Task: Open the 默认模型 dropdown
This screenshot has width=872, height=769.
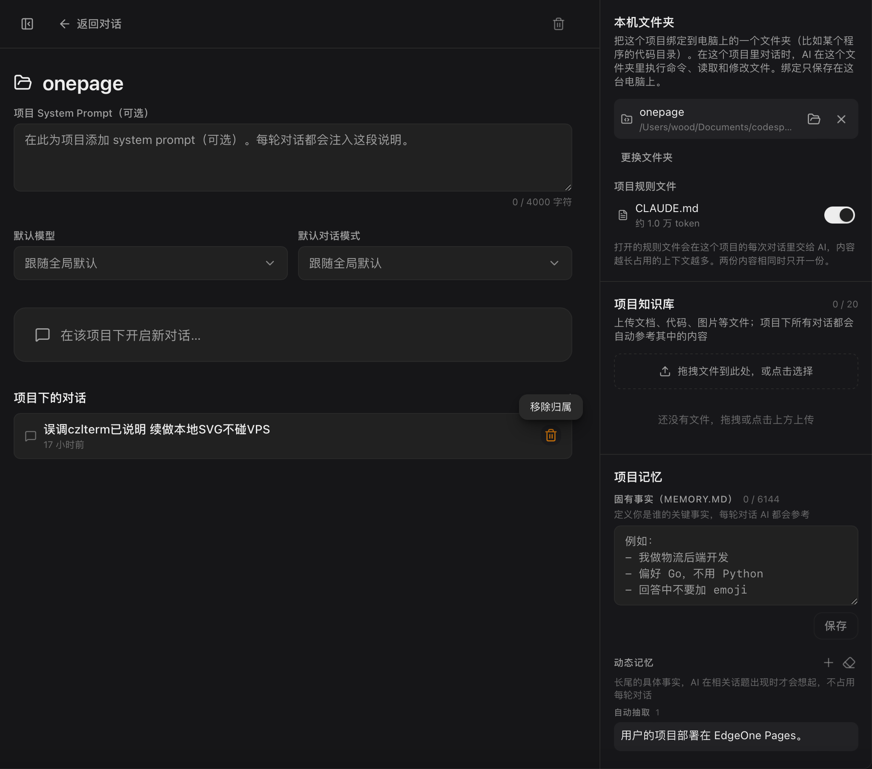Action: (x=151, y=263)
